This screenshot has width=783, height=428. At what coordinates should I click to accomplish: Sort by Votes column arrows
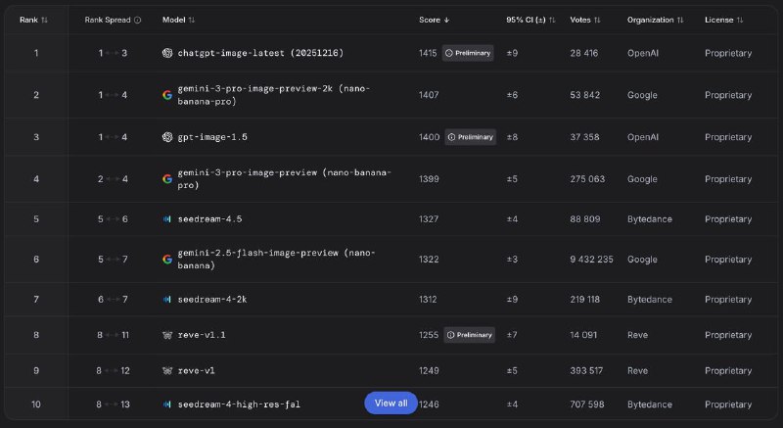click(x=597, y=20)
